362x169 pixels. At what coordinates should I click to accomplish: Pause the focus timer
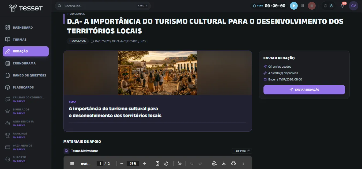pyautogui.click(x=303, y=6)
